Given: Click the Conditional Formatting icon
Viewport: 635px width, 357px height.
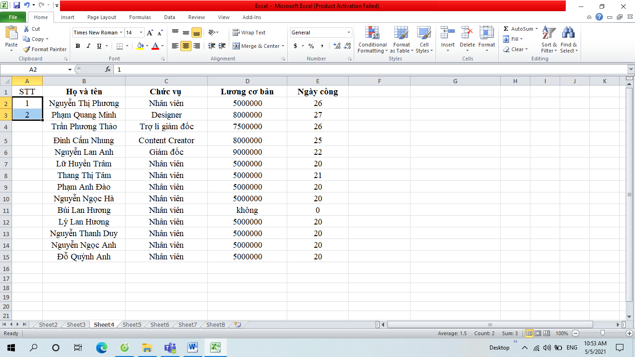Looking at the screenshot, I should (372, 33).
